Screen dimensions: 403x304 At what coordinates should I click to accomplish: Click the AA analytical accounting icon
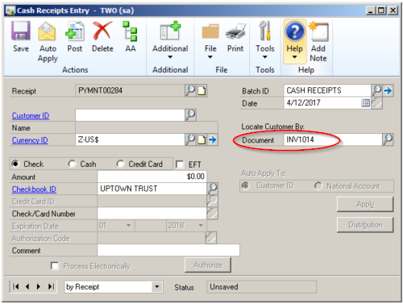(130, 31)
